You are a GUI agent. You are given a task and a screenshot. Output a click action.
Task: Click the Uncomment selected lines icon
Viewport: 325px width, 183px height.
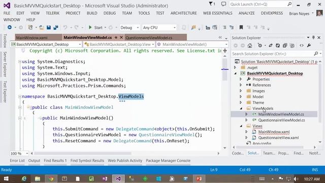pos(232,27)
